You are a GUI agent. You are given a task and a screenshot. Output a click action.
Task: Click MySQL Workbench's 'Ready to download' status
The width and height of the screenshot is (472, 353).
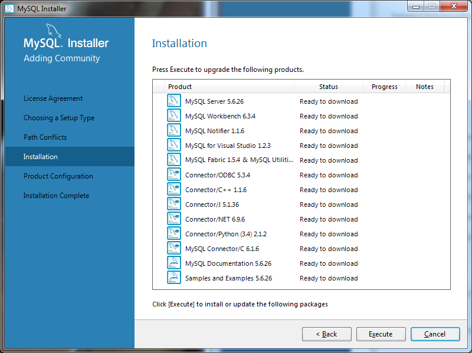tap(329, 116)
